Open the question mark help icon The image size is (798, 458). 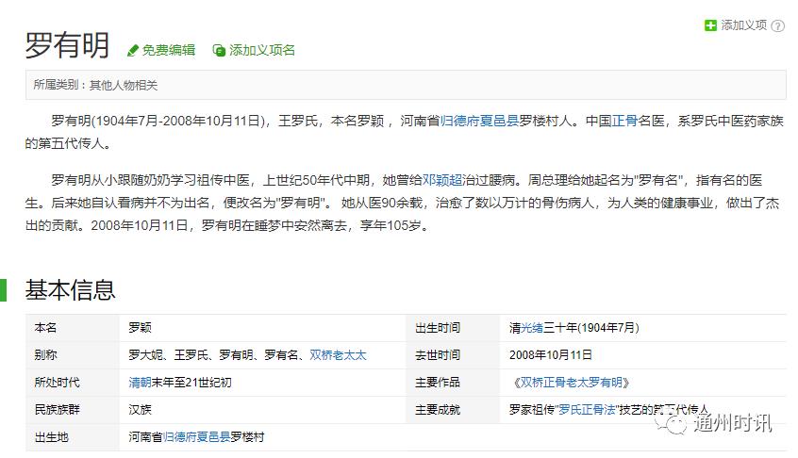tap(778, 25)
